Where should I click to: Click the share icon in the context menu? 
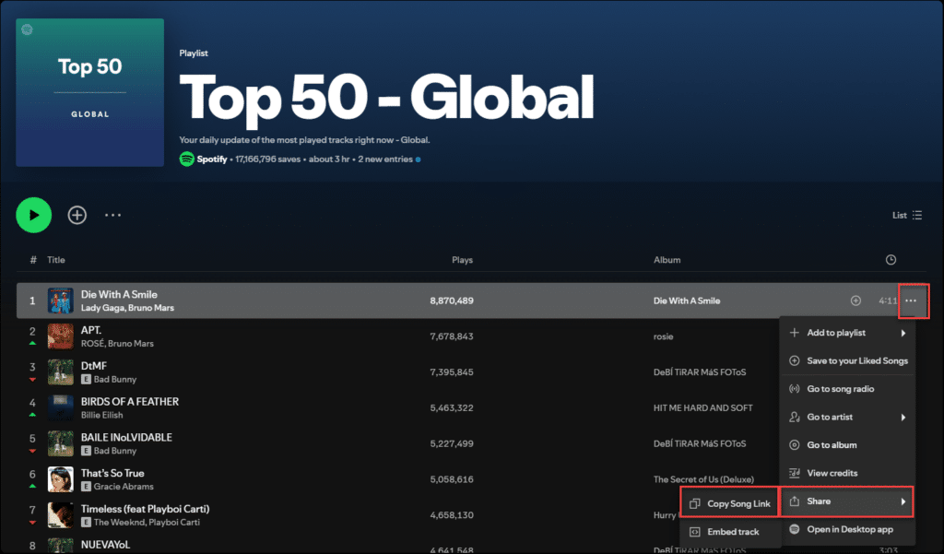pyautogui.click(x=795, y=501)
